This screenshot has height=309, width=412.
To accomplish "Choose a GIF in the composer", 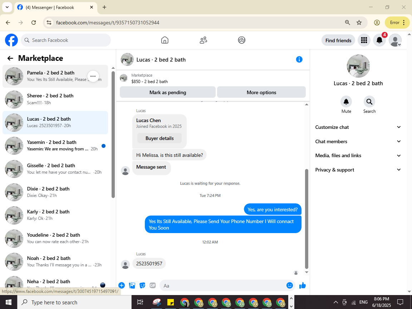I will pos(153,285).
